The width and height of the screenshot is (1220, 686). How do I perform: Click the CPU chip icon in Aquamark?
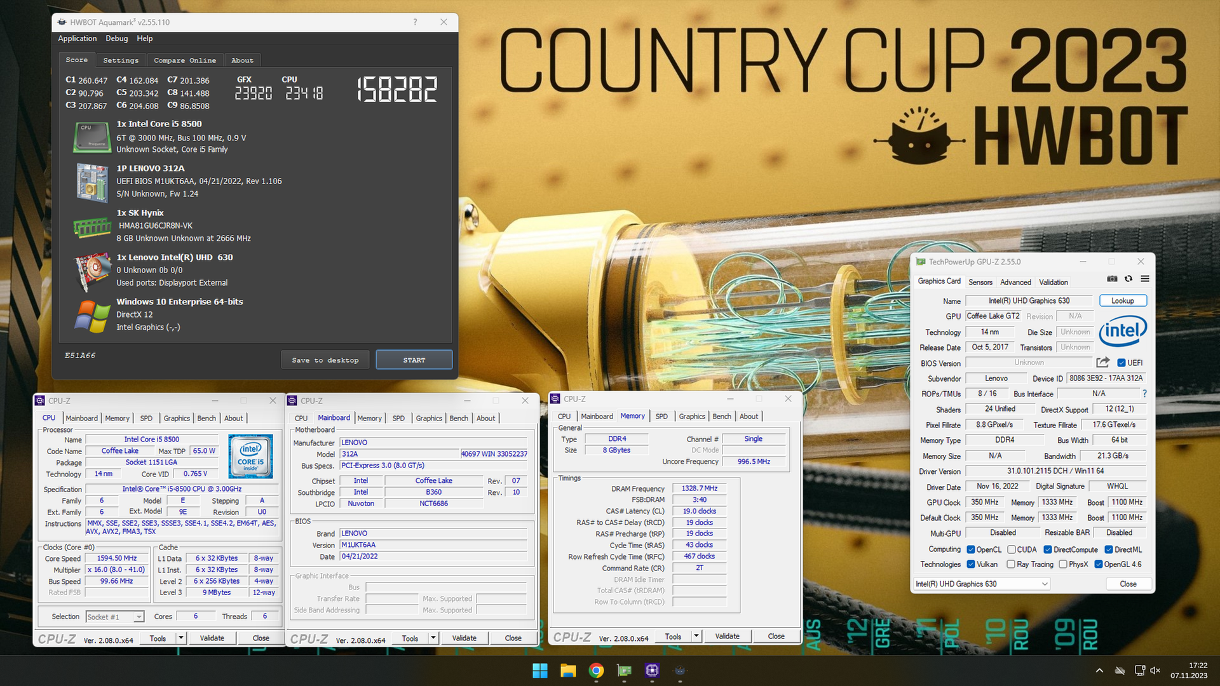92,137
